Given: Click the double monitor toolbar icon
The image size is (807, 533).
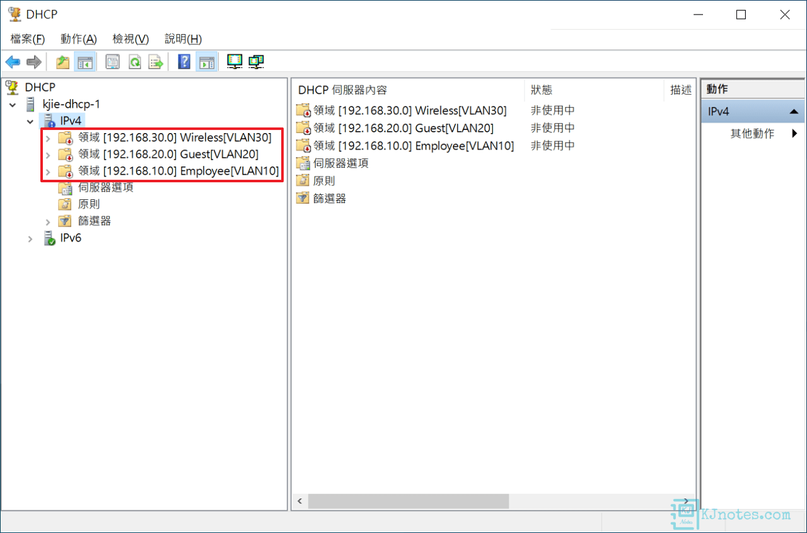Looking at the screenshot, I should pyautogui.click(x=256, y=62).
